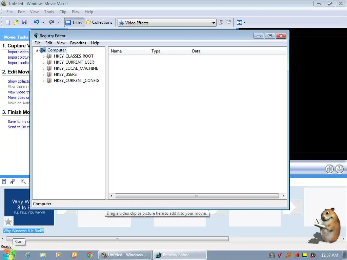Viewport: 347px width, 260px height.
Task: Open Movie Maker Clip menu
Action: pyautogui.click(x=63, y=12)
